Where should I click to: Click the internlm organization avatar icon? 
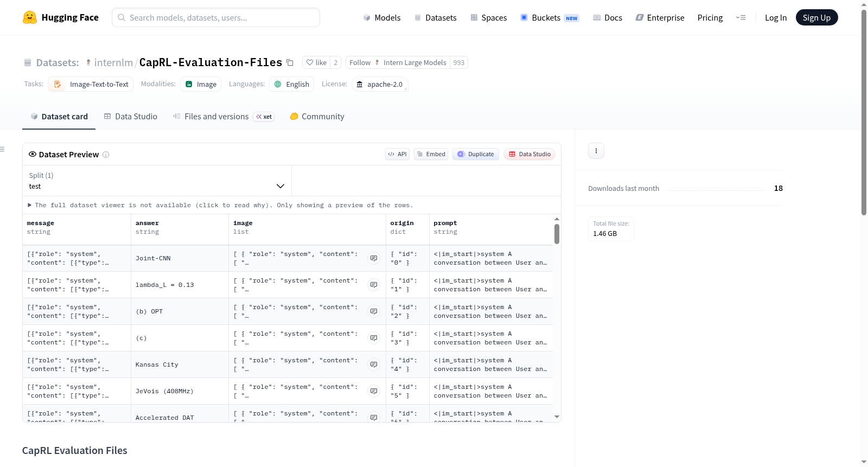(88, 63)
